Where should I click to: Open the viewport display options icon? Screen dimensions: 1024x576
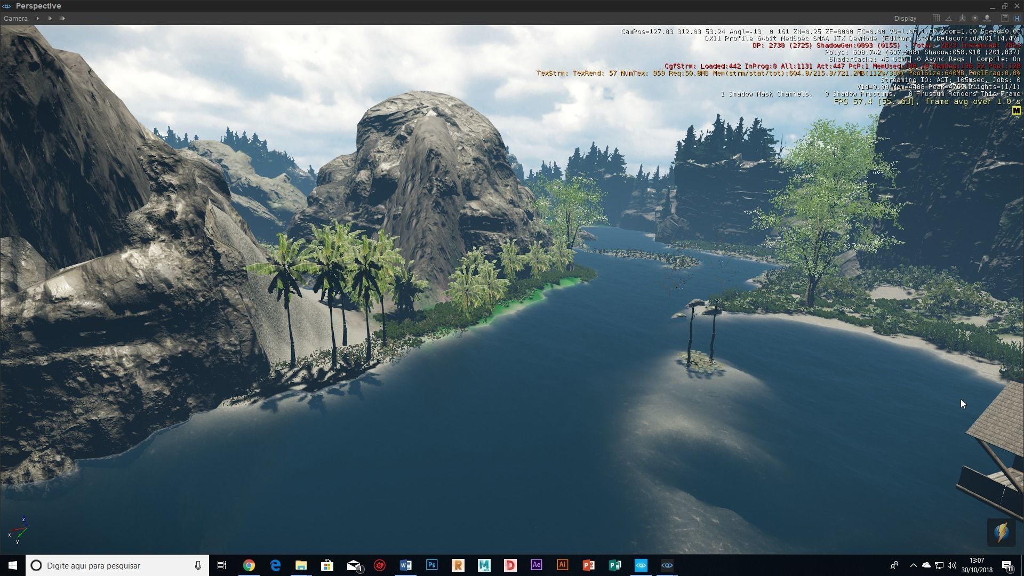pyautogui.click(x=1005, y=18)
